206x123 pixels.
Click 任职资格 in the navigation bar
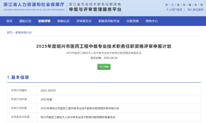tap(132, 21)
